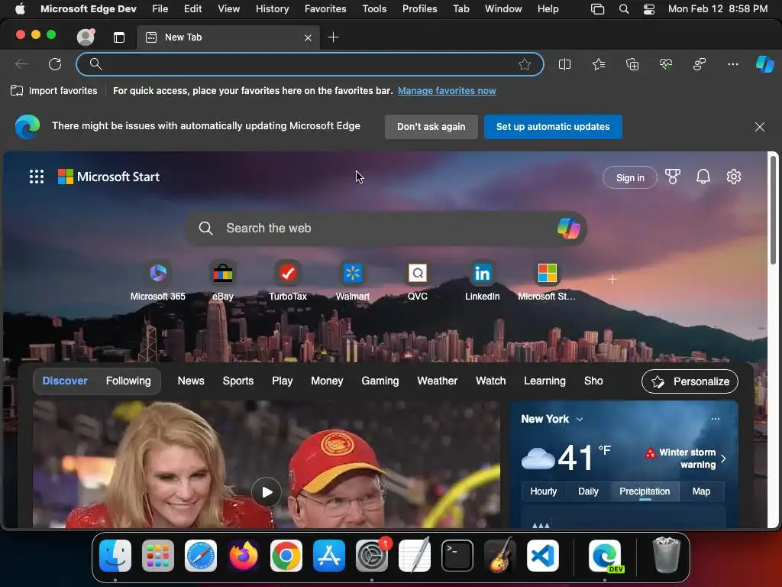Select the Watch tab

(x=491, y=381)
